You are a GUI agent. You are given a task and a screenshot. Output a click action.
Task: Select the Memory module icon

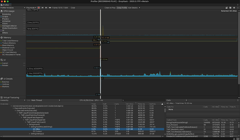click(x=1, y=37)
